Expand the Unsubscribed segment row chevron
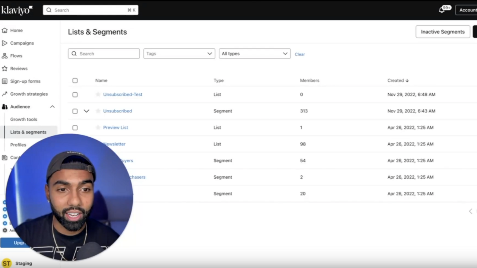477x268 pixels. click(86, 111)
